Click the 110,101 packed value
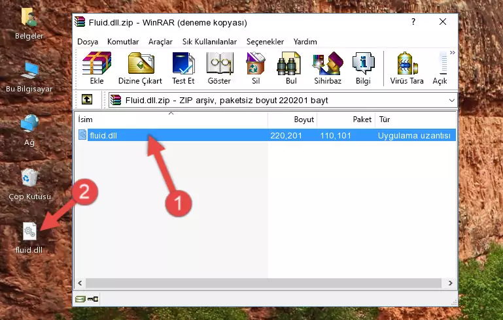This screenshot has height=320, width=503. tap(336, 135)
